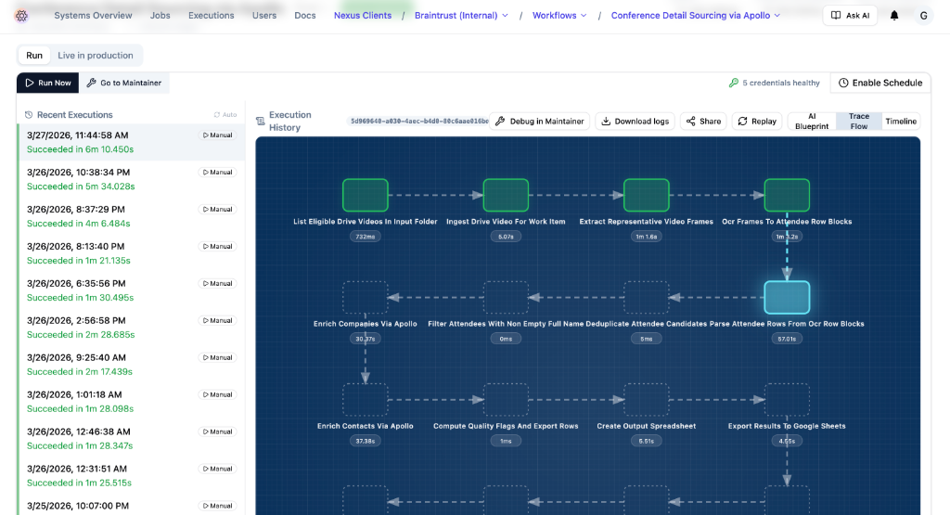Click List Eligible Drive Videos node
This screenshot has width=950, height=515.
(366, 195)
